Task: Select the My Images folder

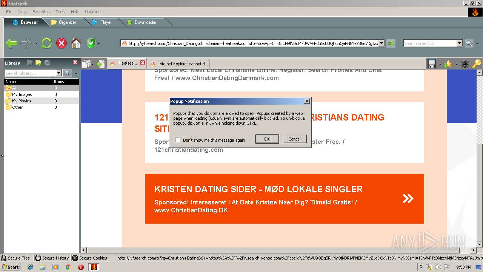Action: (42, 94)
